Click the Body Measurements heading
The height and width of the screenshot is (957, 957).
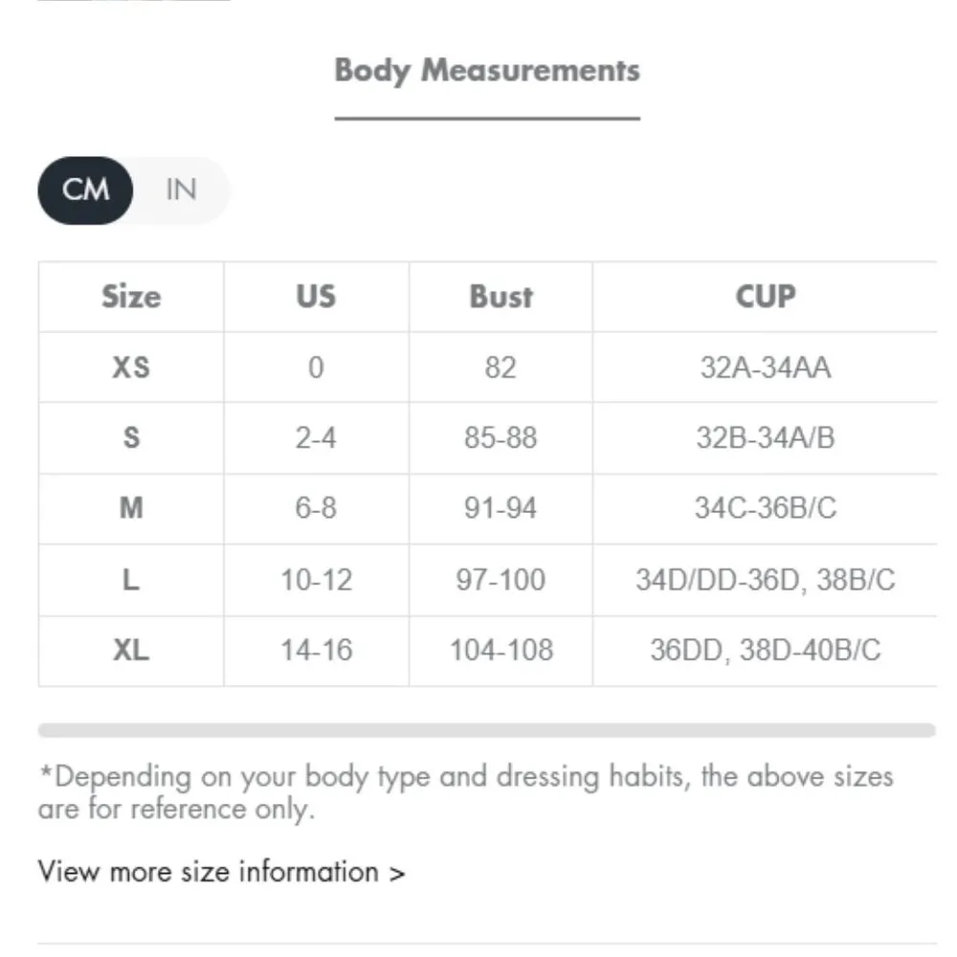[487, 70]
